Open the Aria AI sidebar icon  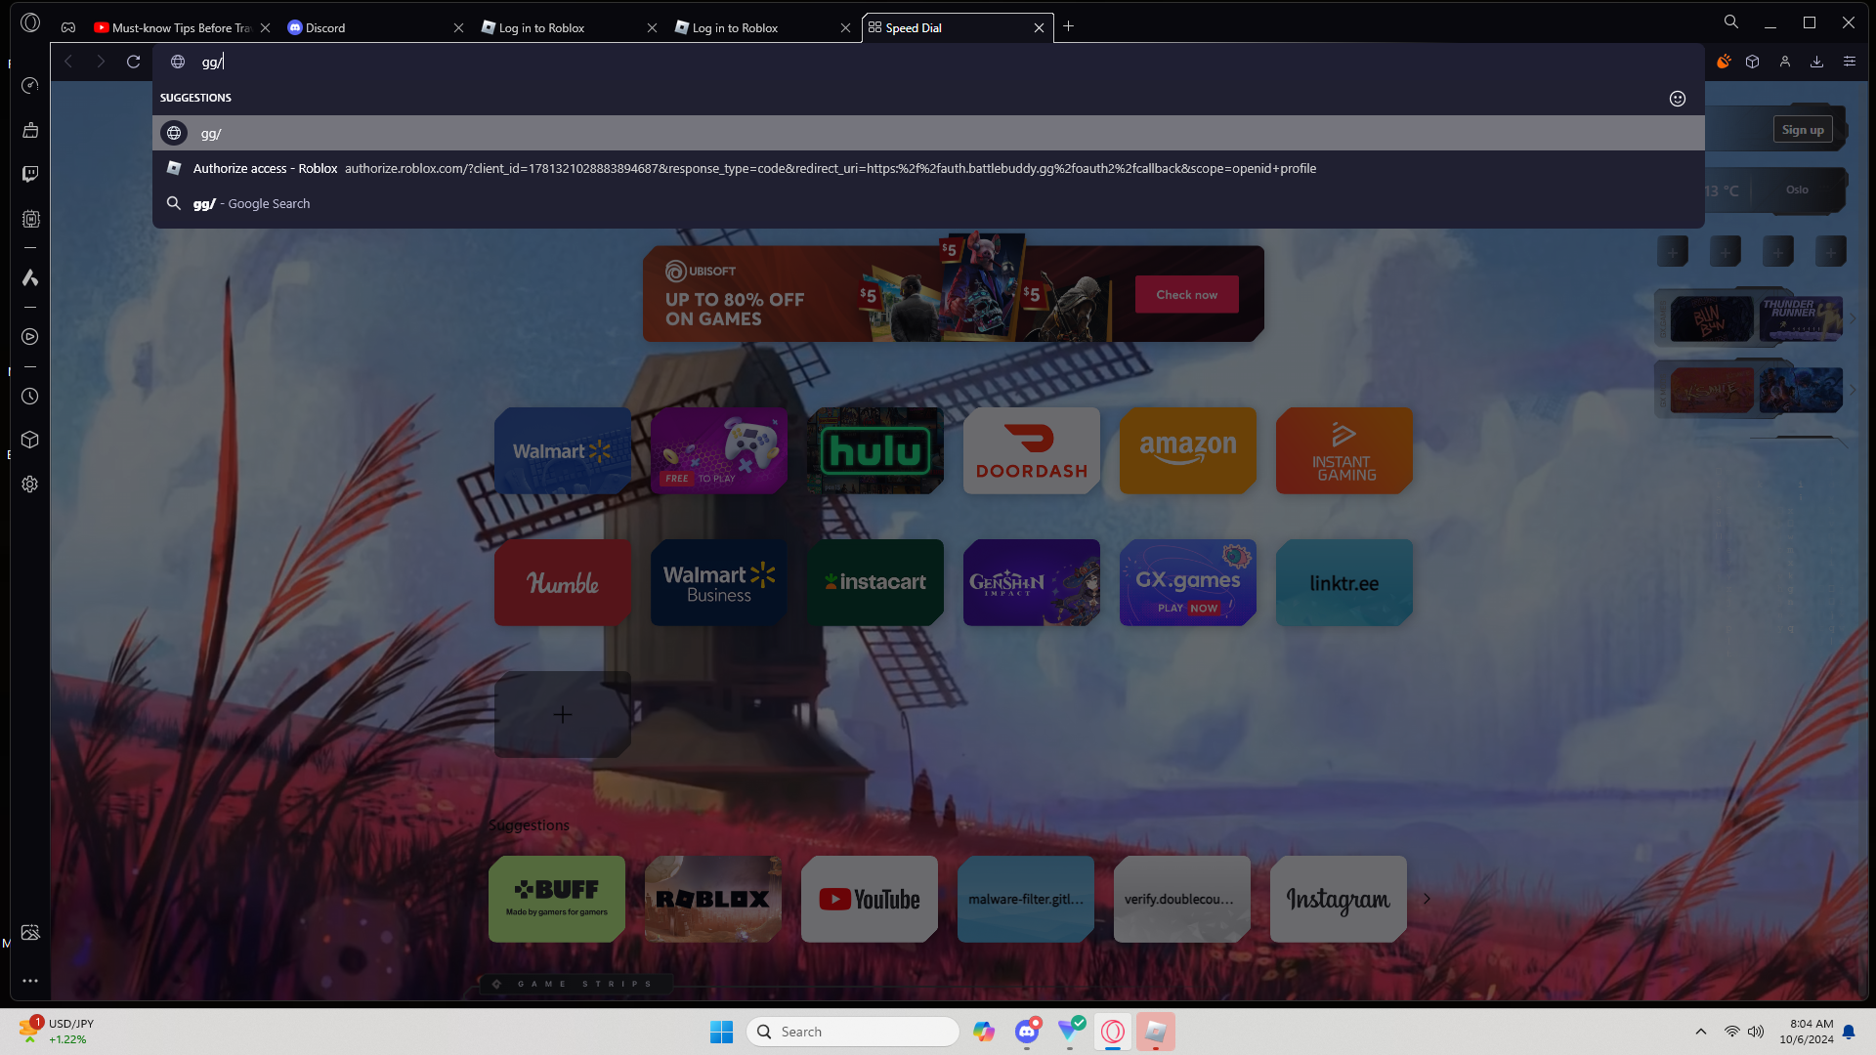[x=30, y=278]
